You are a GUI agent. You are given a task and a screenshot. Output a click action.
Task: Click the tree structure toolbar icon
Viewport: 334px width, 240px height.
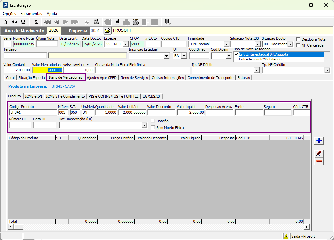coord(87,22)
